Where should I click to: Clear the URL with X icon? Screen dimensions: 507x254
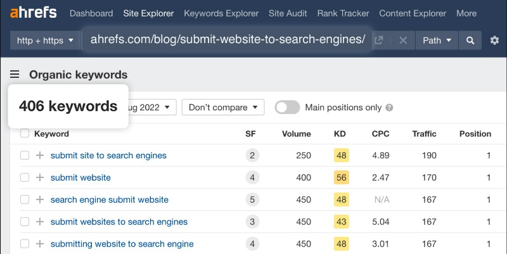coord(402,41)
